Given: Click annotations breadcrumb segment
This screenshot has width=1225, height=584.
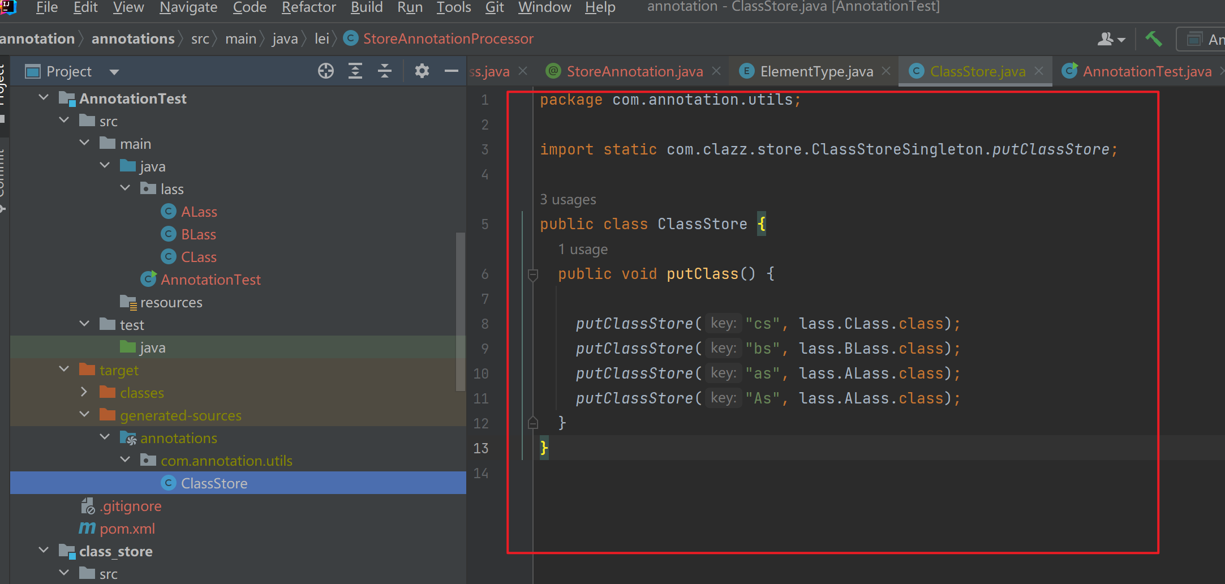Looking at the screenshot, I should (133, 38).
